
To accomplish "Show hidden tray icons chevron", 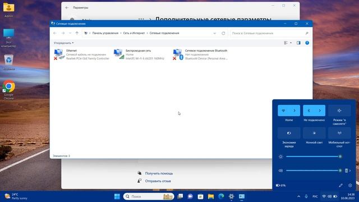I will point(298,196).
